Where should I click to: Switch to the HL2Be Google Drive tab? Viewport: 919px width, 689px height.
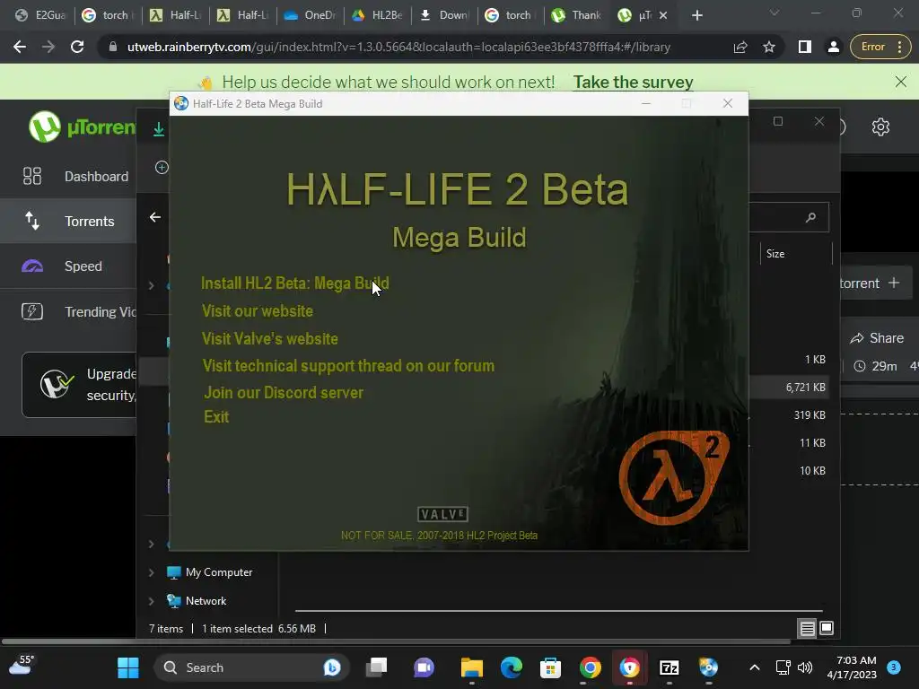click(x=377, y=15)
